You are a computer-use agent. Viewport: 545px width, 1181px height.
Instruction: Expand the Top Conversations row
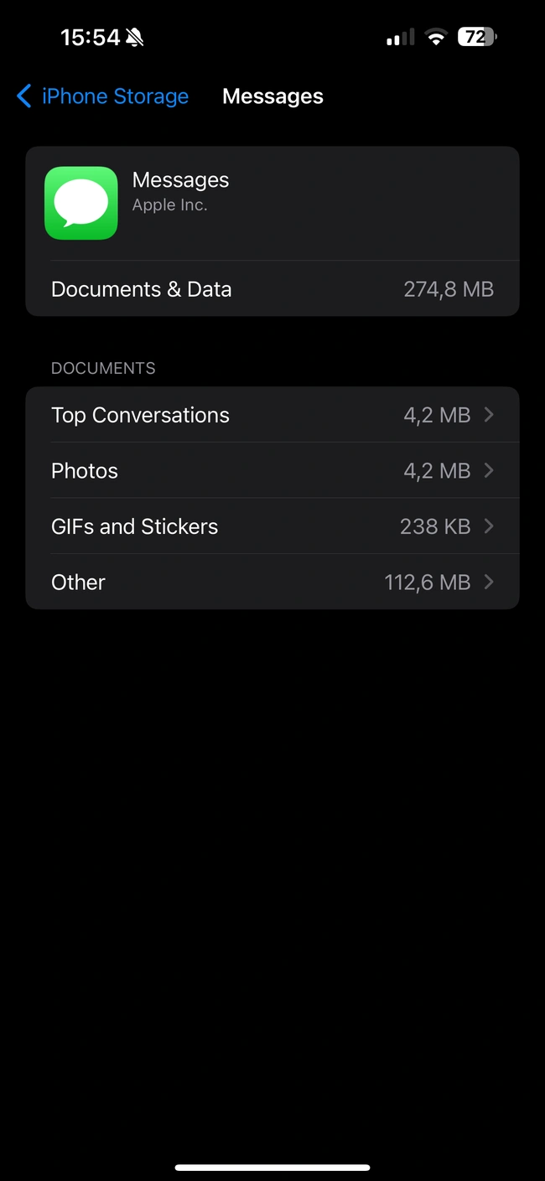click(272, 414)
